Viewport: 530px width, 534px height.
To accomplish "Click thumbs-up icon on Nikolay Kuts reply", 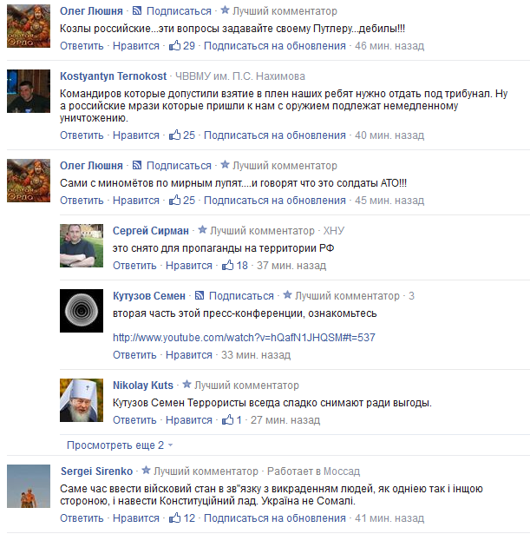I will coord(227,419).
